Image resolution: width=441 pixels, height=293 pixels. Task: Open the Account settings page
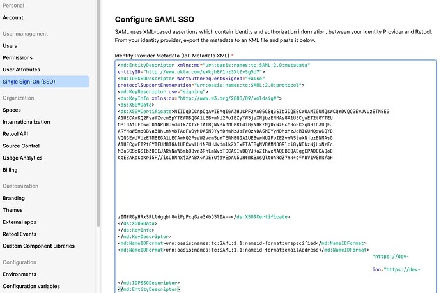click(13, 17)
